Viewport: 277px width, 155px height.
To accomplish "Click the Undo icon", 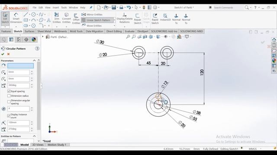I will [x=129, y=7].
